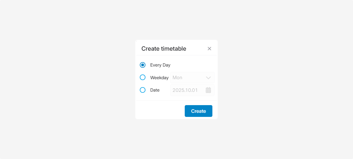This screenshot has width=353, height=159.
Task: Dismiss dialog using the X icon
Action: [x=209, y=49]
